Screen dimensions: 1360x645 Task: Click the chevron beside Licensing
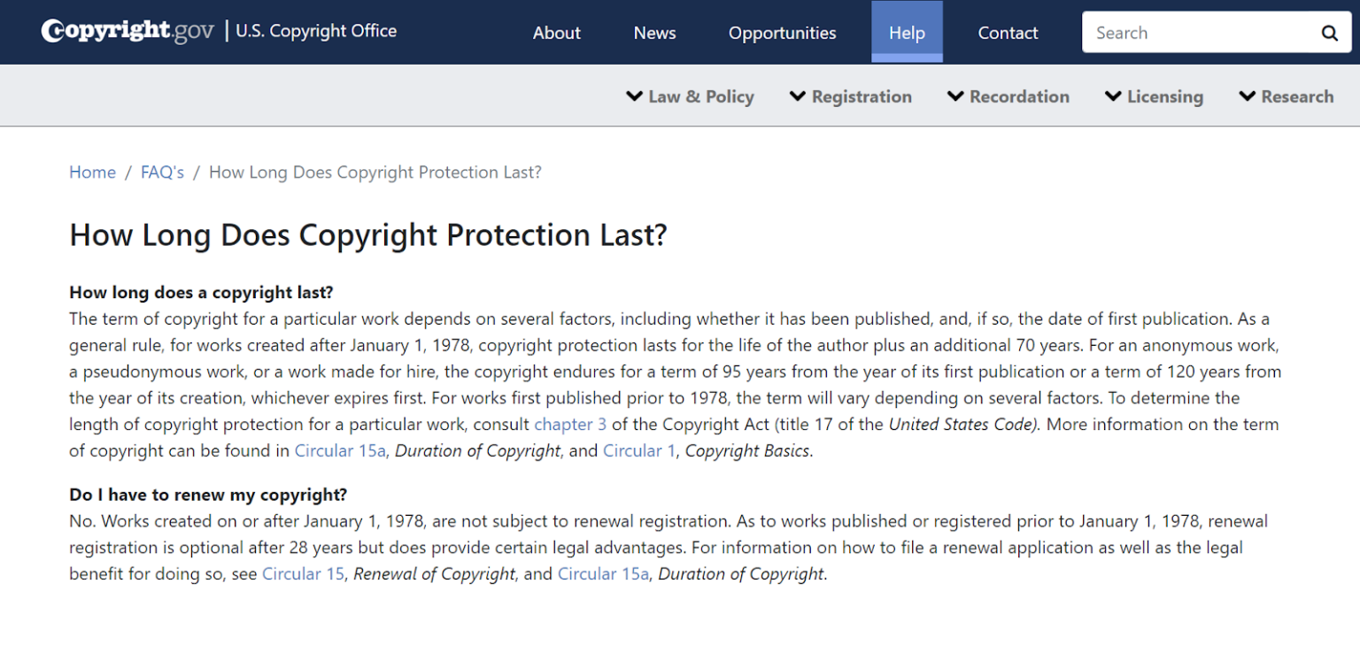(x=1113, y=96)
